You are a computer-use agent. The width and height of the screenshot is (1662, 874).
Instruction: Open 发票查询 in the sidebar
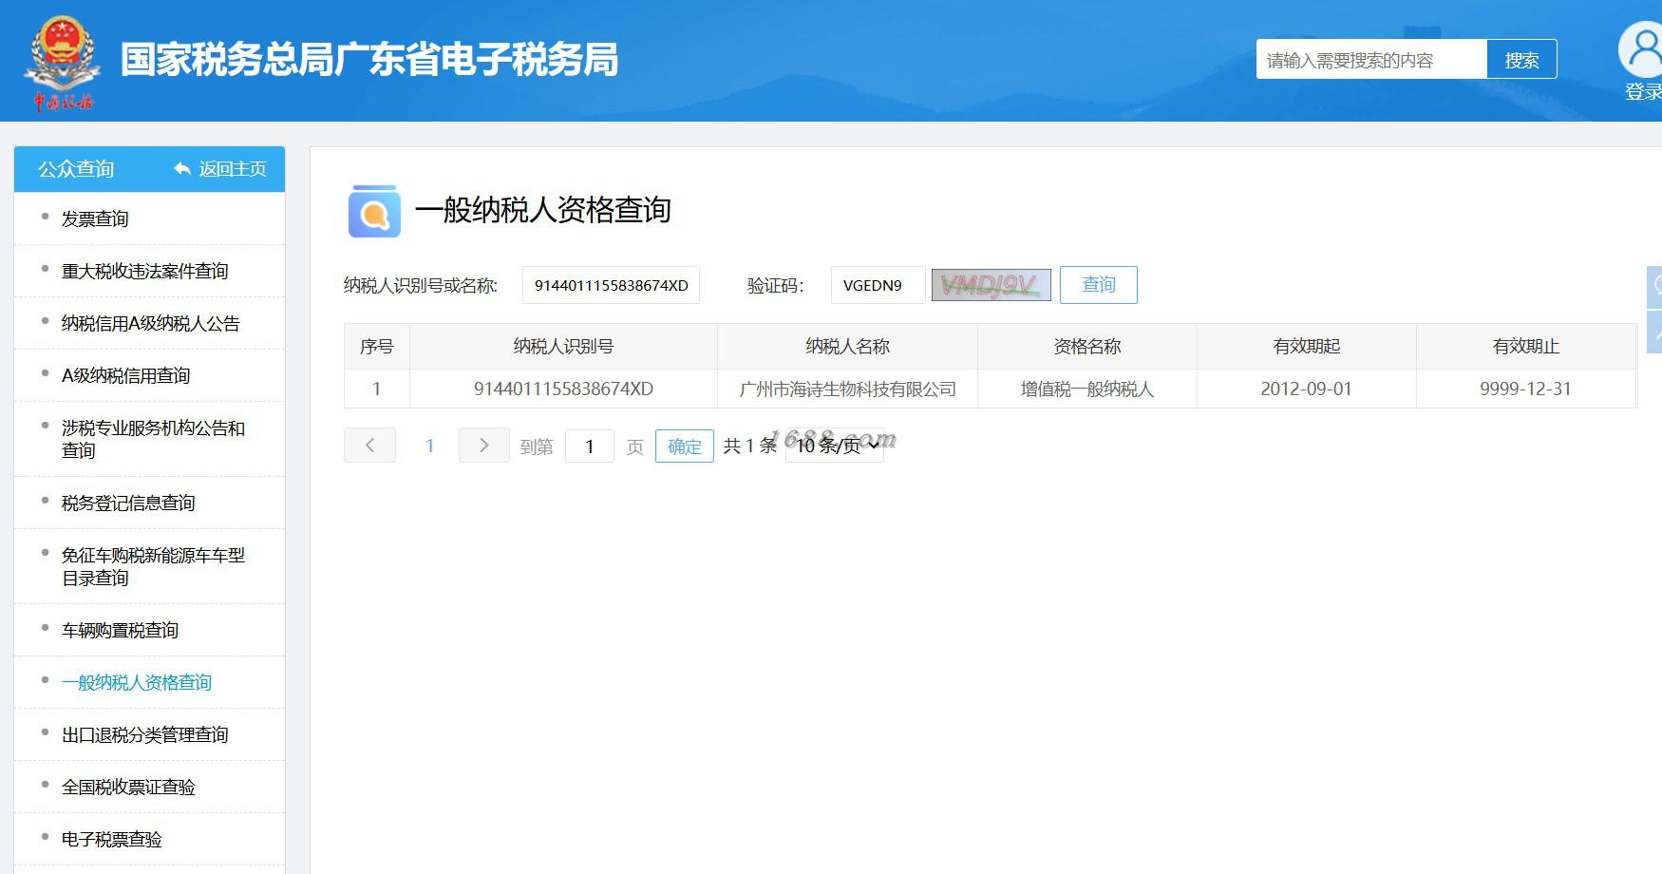click(95, 218)
